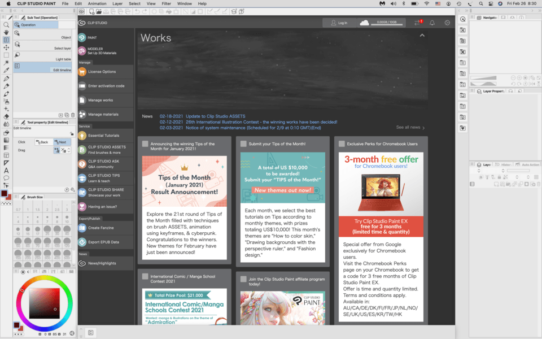Click the Log In button
Image resolution: width=542 pixels, height=339 pixels.
click(339, 23)
